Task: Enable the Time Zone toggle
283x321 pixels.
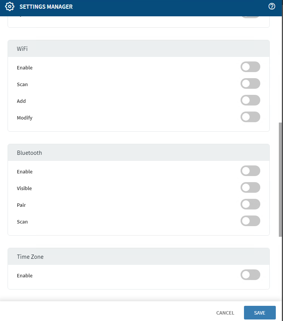Action: tap(250, 275)
